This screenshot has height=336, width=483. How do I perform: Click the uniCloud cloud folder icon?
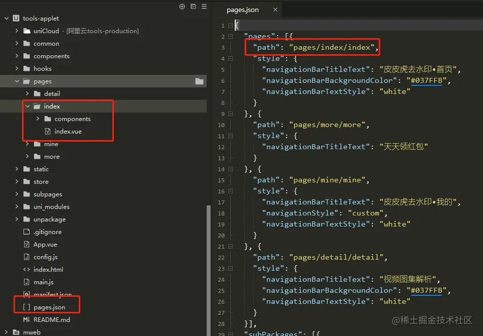coord(27,31)
